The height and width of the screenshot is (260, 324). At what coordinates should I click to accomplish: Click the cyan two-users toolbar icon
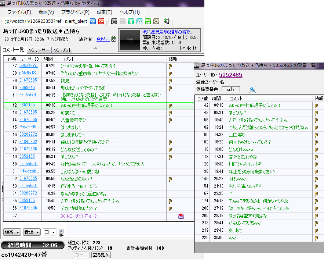[x=139, y=21]
